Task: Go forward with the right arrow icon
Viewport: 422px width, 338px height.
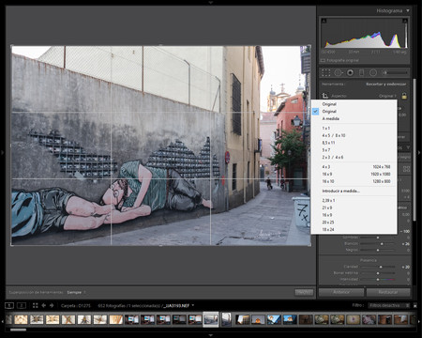Action: click(52, 305)
